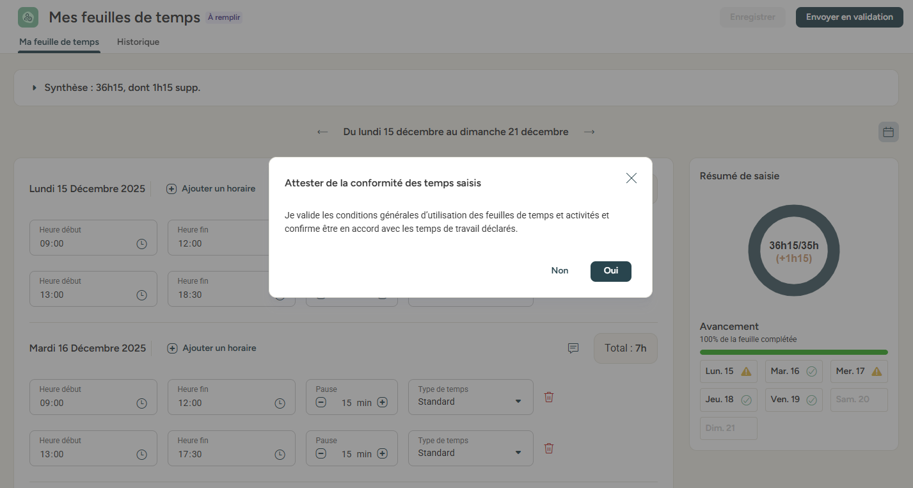Image resolution: width=913 pixels, height=488 pixels.
Task: Close the attestation dialog with X
Action: point(631,179)
